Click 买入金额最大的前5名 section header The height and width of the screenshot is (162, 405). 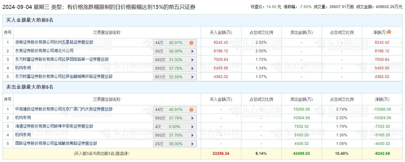click(x=30, y=20)
